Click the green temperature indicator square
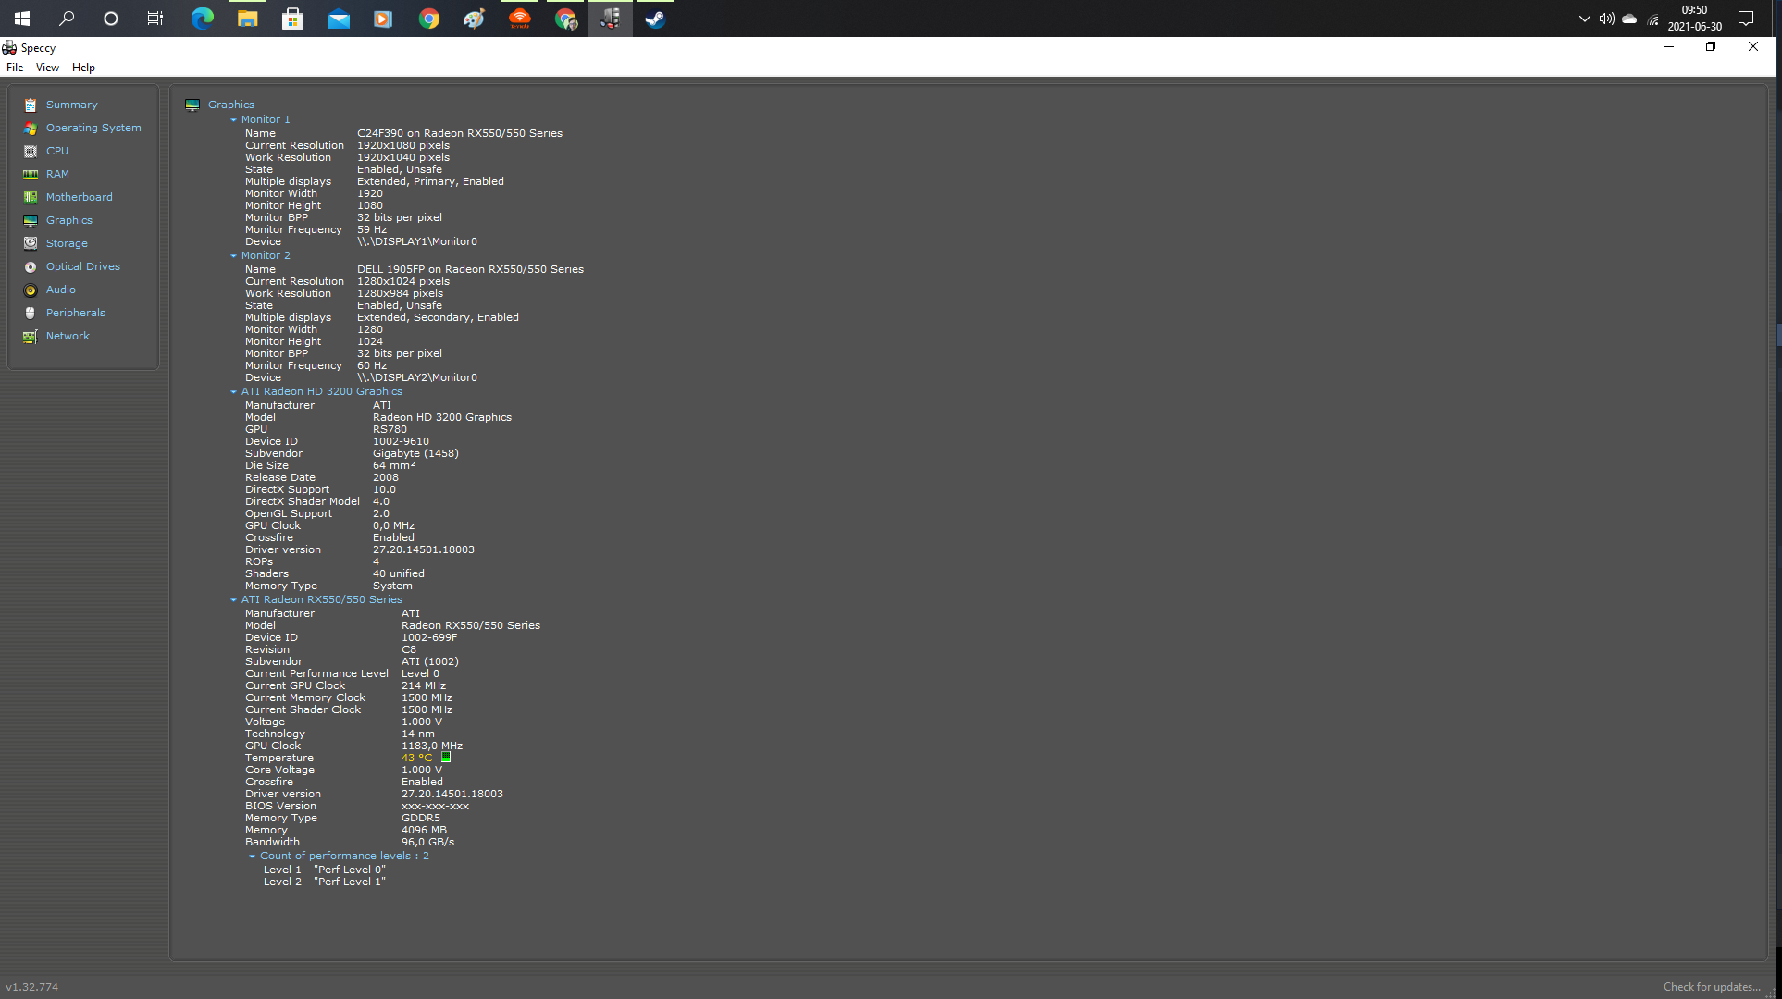Viewport: 1782px width, 999px height. tap(446, 758)
